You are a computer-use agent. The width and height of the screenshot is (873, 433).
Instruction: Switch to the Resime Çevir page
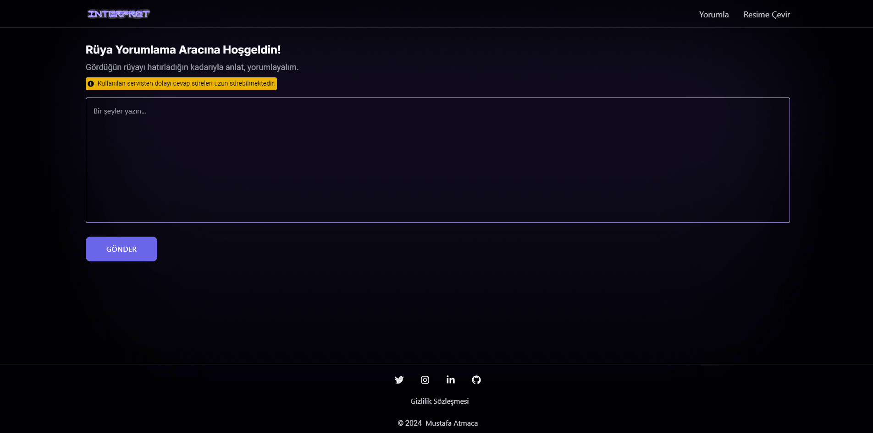tap(767, 15)
